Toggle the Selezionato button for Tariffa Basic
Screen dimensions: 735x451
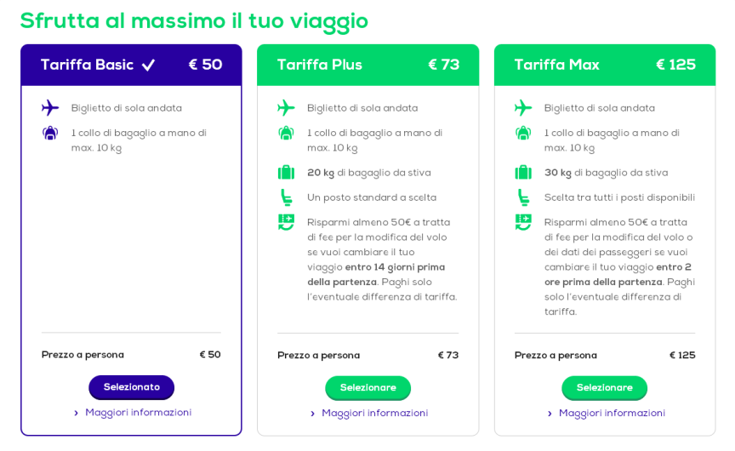click(x=131, y=387)
